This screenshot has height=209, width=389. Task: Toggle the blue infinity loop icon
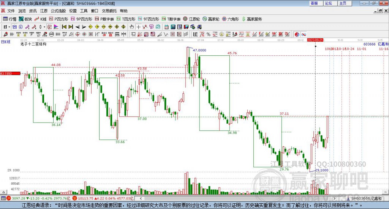pos(304,35)
